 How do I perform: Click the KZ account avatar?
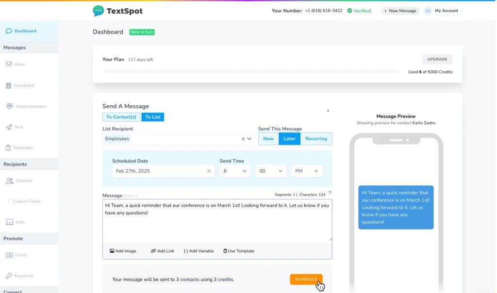[428, 11]
